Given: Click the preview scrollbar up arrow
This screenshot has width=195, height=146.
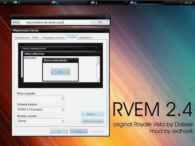Looking at the screenshot, I should pos(98,58).
